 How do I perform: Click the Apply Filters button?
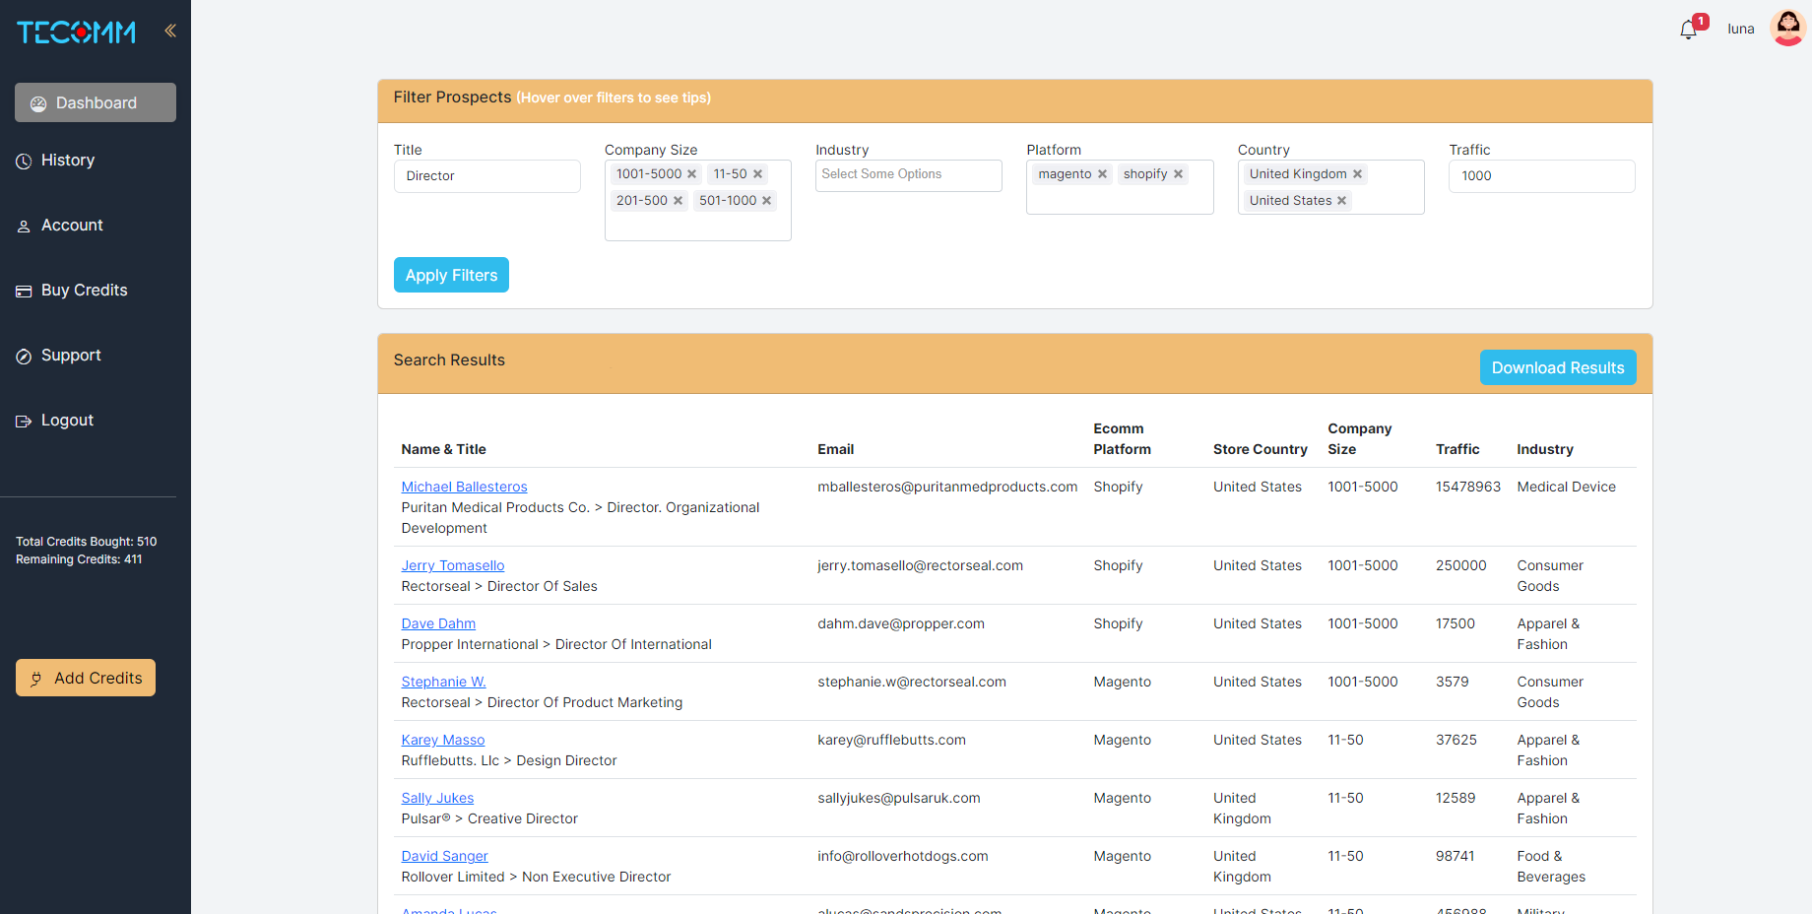click(451, 275)
